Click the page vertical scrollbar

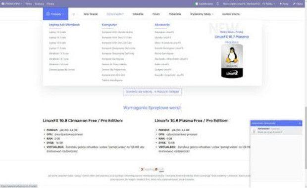pos(306,137)
